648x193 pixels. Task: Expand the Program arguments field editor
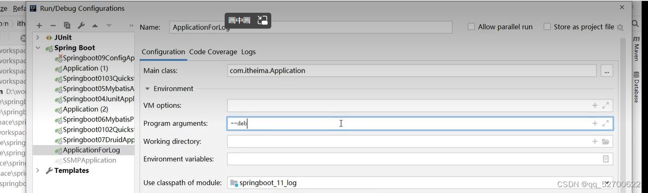[606, 123]
